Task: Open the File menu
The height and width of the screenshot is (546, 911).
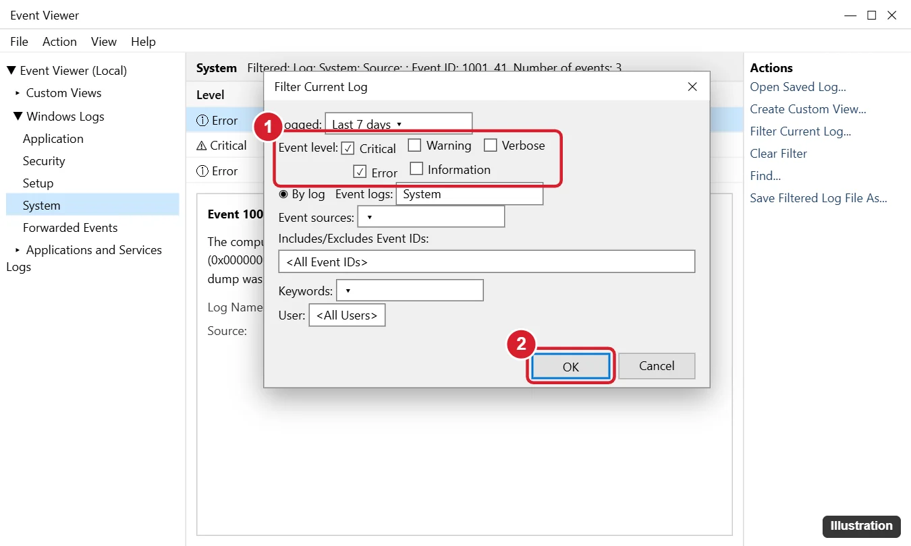Action: point(19,42)
